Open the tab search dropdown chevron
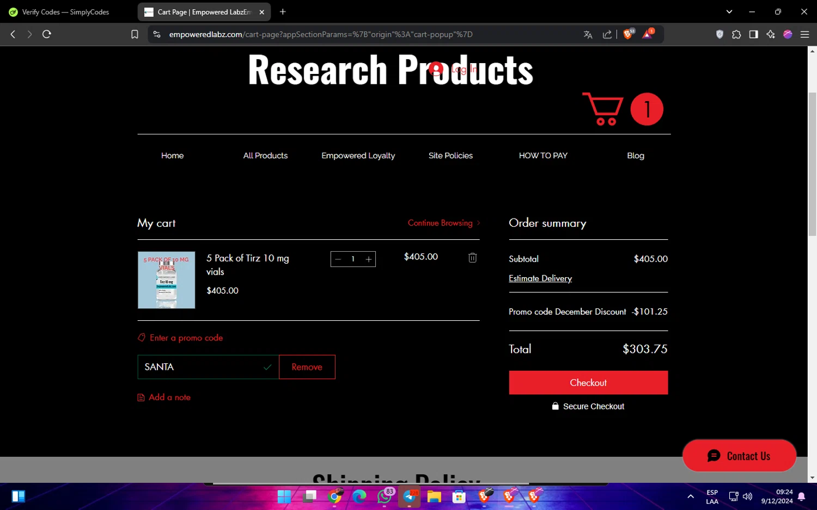Image resolution: width=817 pixels, height=510 pixels. click(x=729, y=11)
